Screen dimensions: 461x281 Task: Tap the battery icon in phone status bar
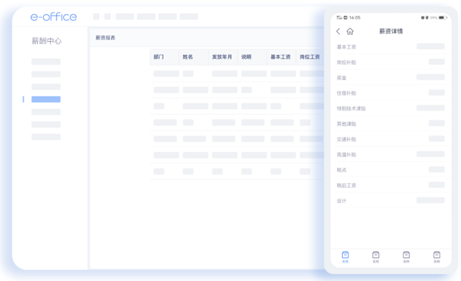[442, 17]
